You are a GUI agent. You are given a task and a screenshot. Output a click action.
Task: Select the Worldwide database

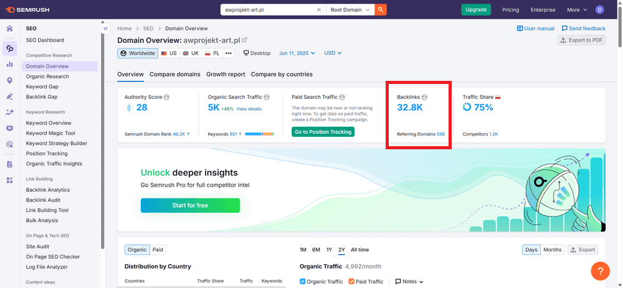click(x=138, y=53)
